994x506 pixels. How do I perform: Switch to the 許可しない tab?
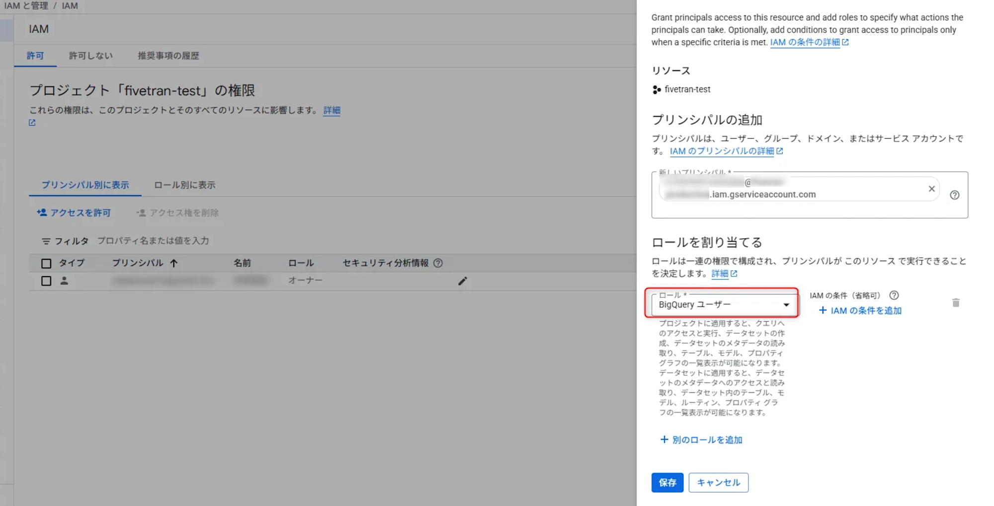pyautogui.click(x=90, y=56)
